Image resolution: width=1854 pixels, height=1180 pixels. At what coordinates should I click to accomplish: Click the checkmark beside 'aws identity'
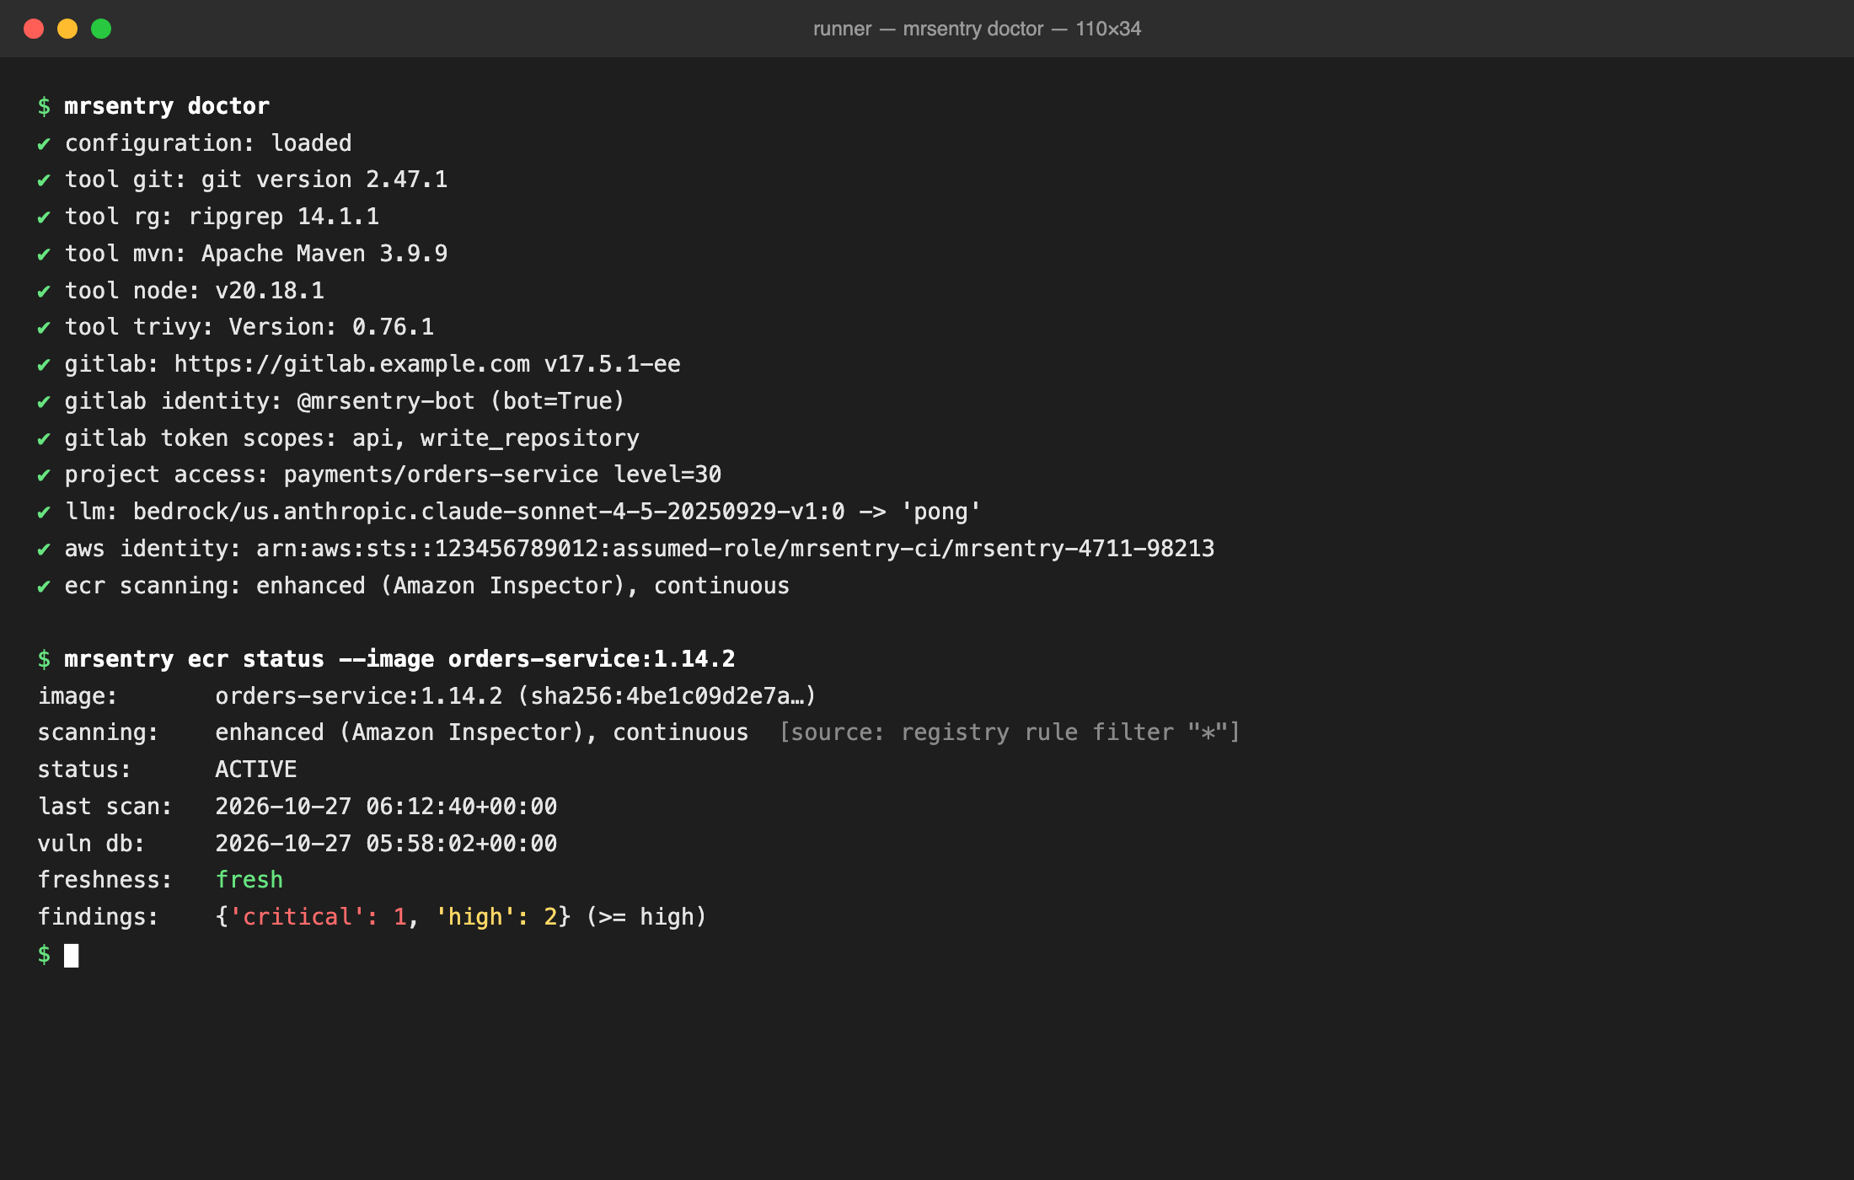tap(44, 550)
